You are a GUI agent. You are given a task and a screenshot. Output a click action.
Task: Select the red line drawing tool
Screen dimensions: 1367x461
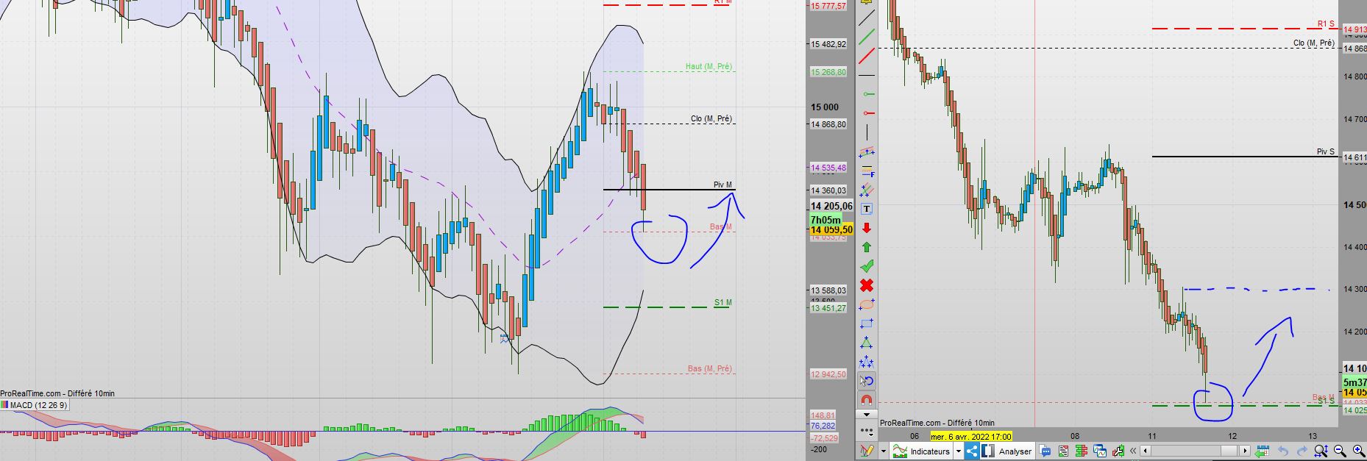point(867,54)
